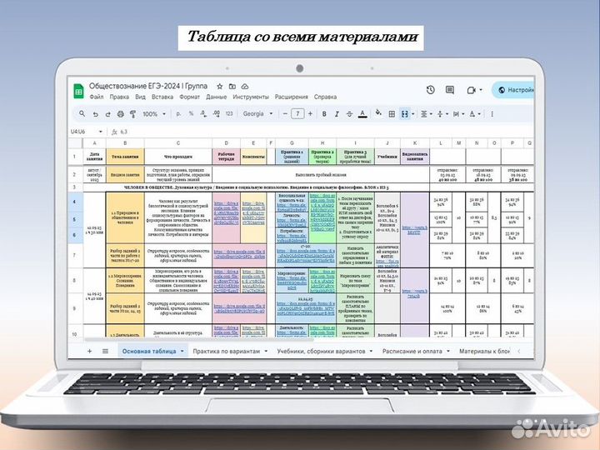Decrease decimal places

(x=203, y=114)
